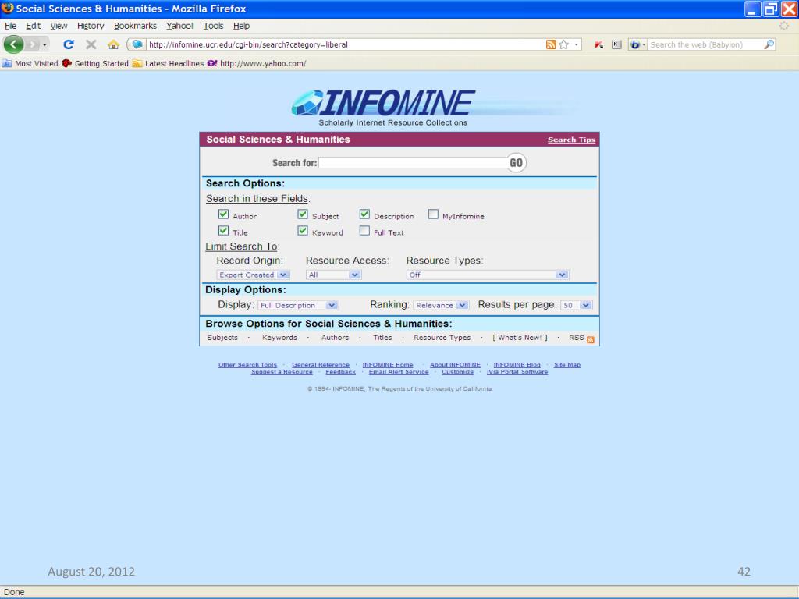Expand the address bar history dropdown
The height and width of the screenshot is (599, 799).
coord(577,44)
